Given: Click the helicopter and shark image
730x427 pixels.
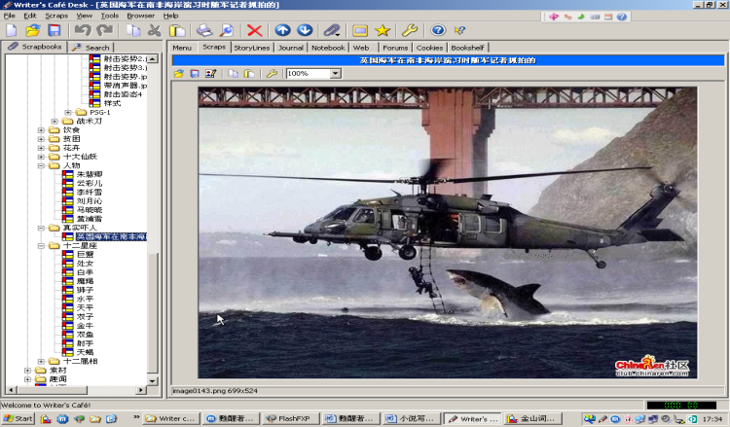Looking at the screenshot, I should tap(448, 232).
